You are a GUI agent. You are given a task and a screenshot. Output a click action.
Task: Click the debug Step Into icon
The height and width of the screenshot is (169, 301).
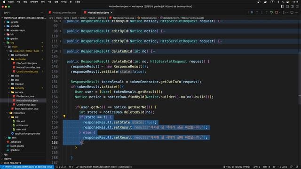click(x=261, y=13)
